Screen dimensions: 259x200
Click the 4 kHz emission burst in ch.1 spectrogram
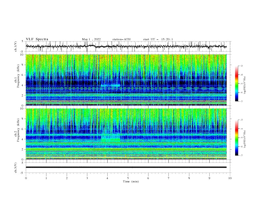110,86
